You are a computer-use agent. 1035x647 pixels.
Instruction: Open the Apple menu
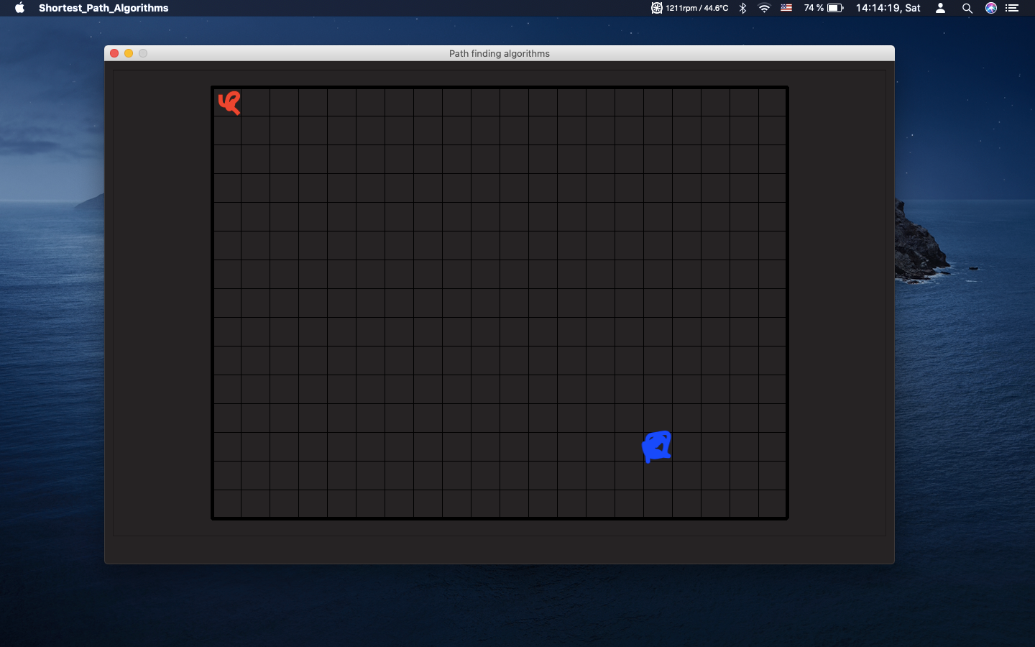(19, 8)
